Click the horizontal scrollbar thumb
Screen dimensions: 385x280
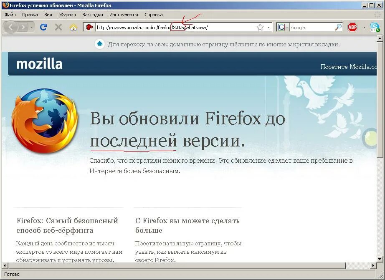click(177, 265)
